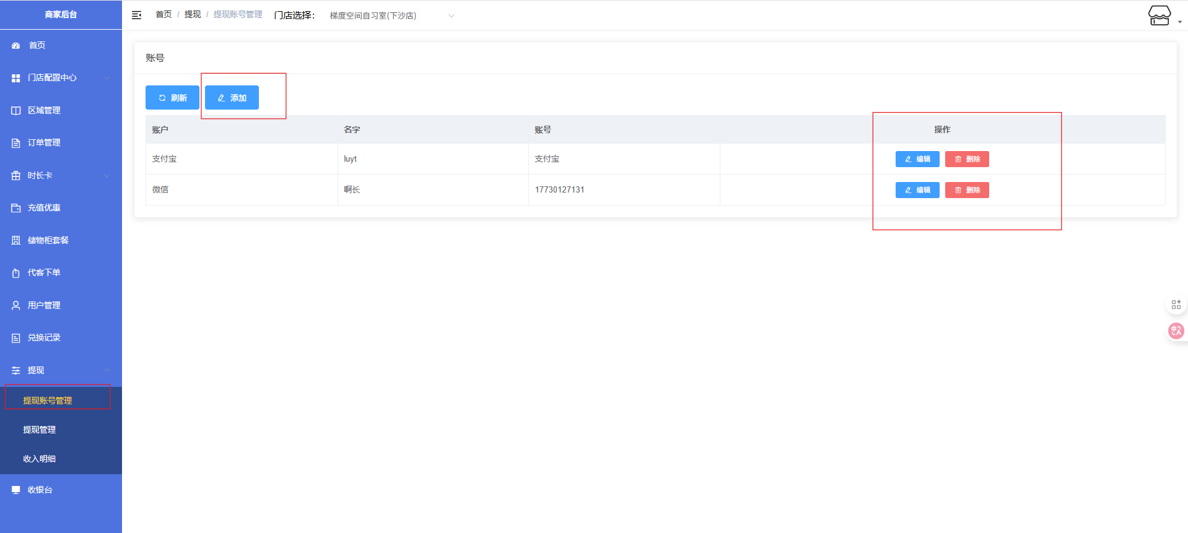This screenshot has height=533, width=1188.
Task: Go to 首页 in the sidebar
Action: (x=61, y=45)
